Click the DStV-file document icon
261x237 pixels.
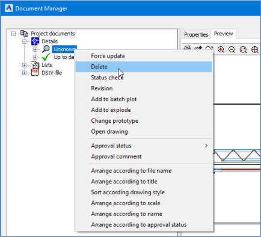tap(35, 73)
